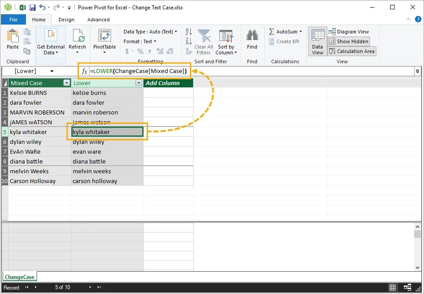Click the Find binoculars icon

point(252,36)
